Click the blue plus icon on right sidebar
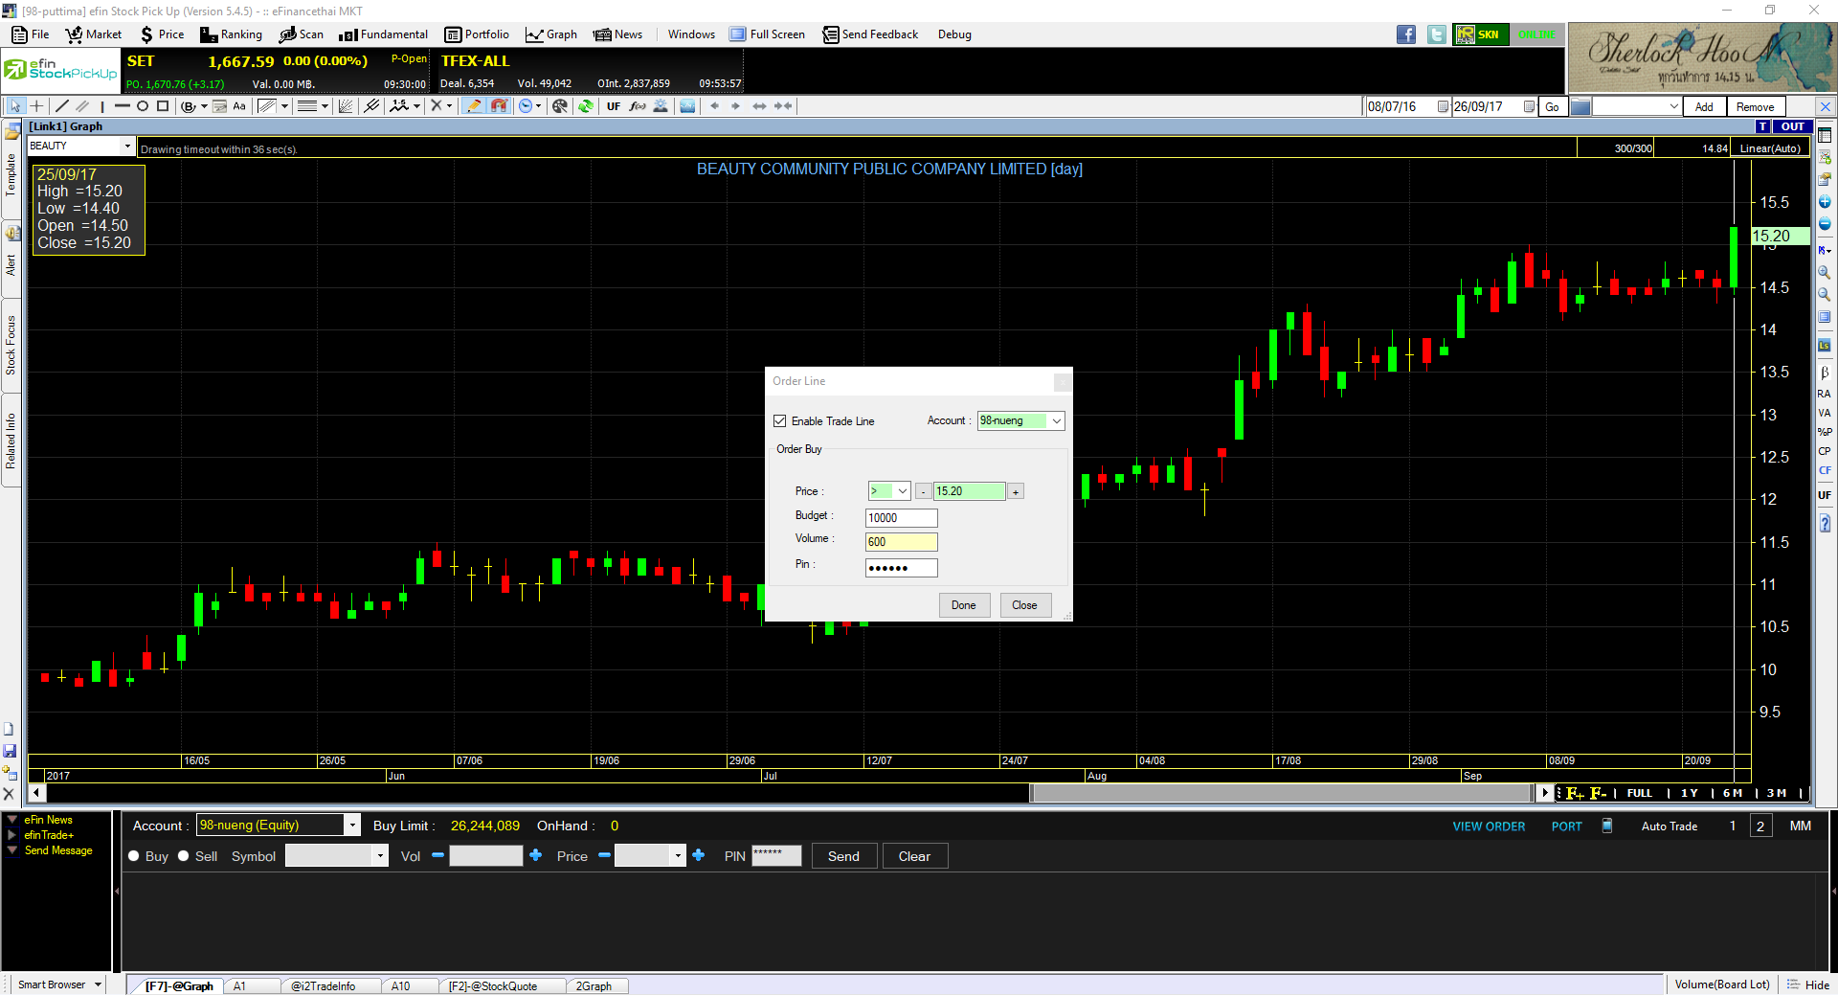Viewport: 1838px width, 996px height. (1825, 202)
